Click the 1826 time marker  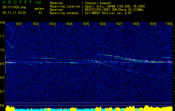(102, 24)
